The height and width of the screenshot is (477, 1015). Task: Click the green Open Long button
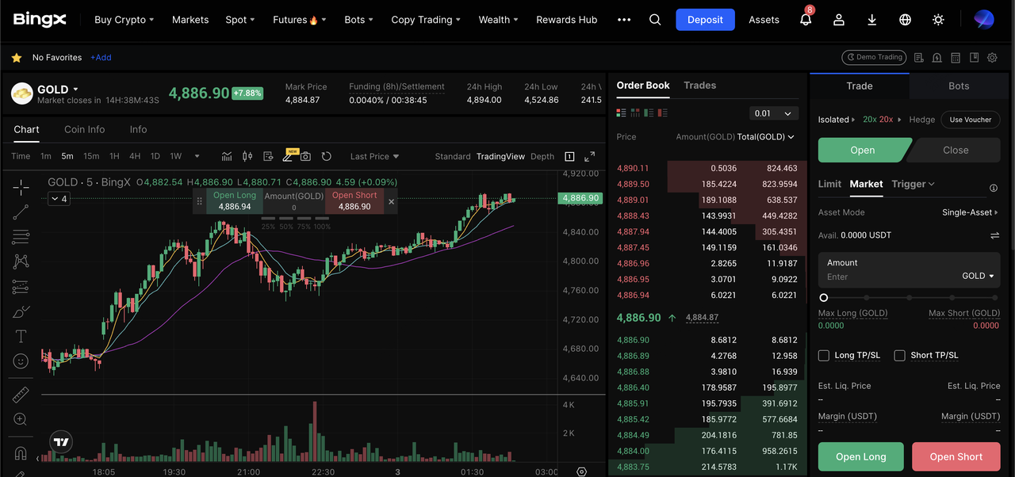pyautogui.click(x=860, y=456)
